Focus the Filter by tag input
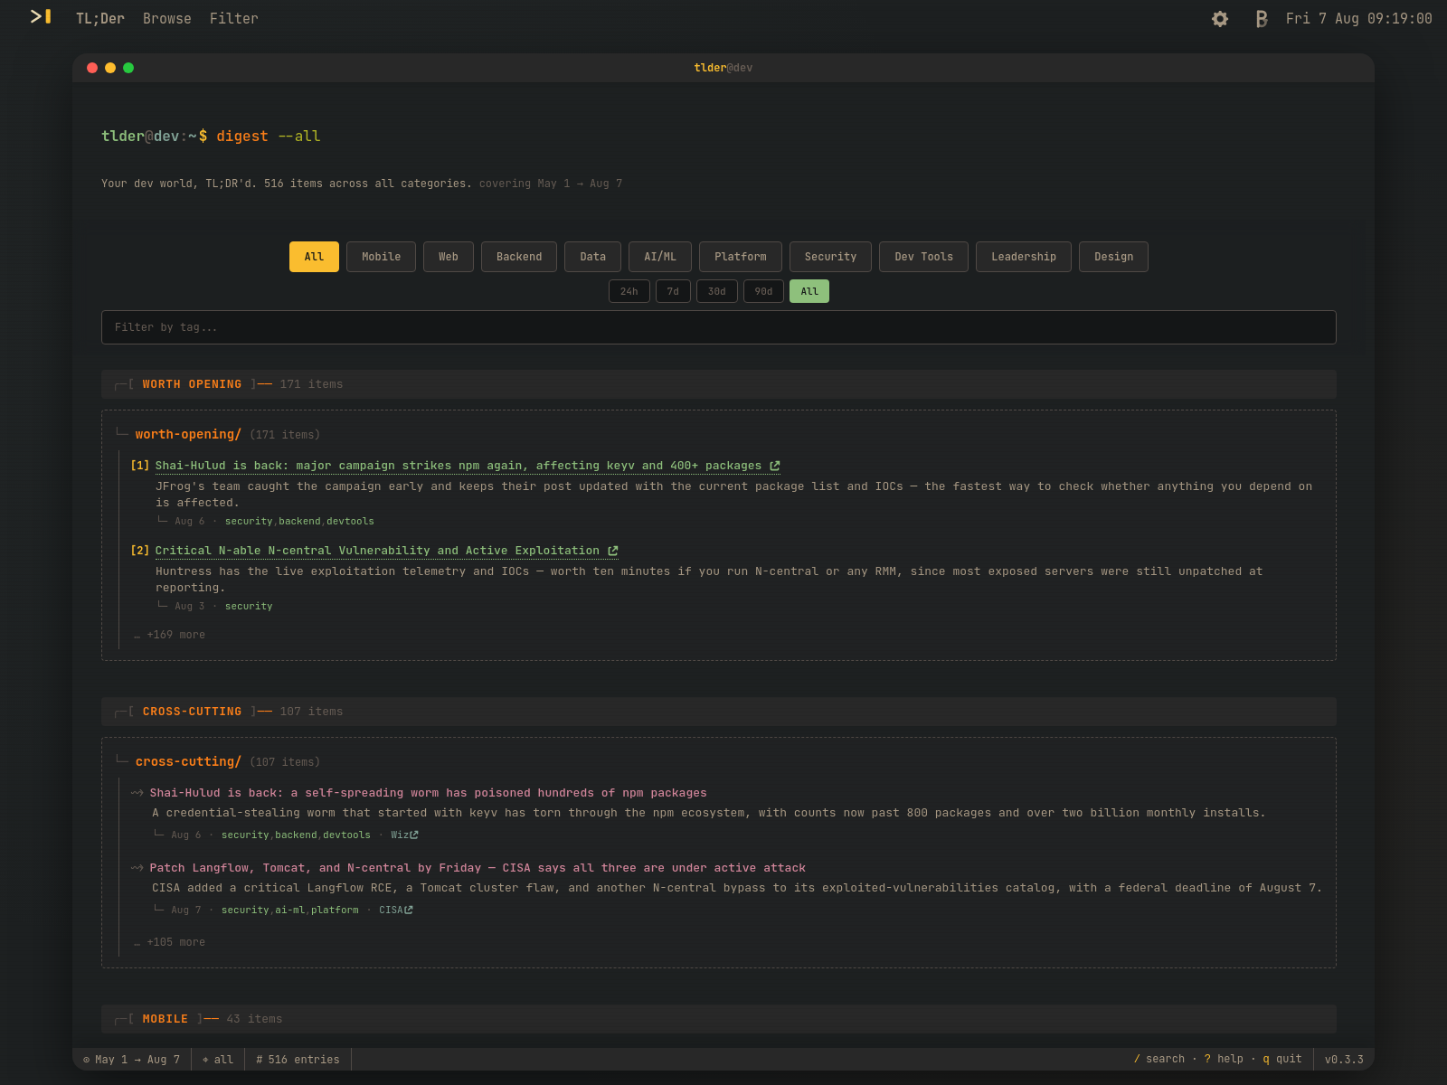The width and height of the screenshot is (1447, 1085). point(719,327)
